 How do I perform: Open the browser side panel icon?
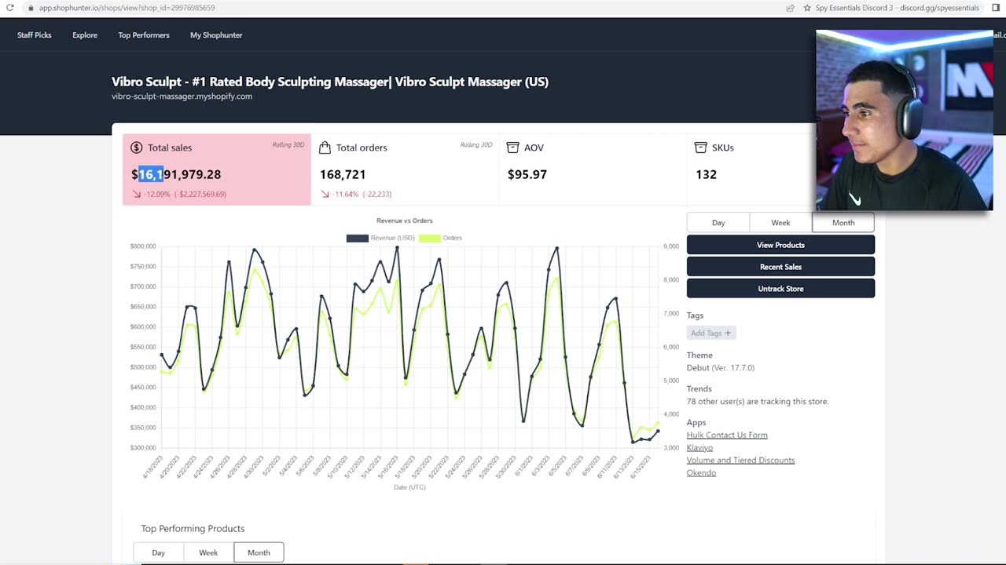click(x=996, y=8)
